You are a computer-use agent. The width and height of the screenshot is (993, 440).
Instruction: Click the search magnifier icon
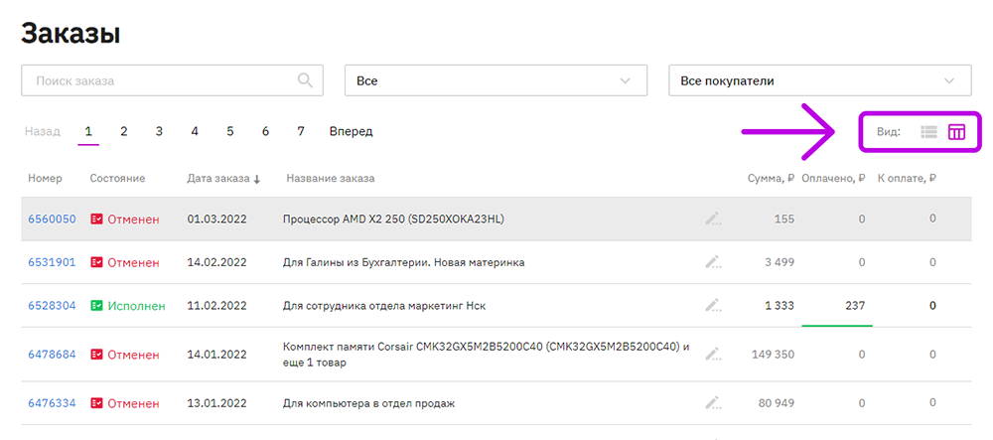[x=305, y=80]
